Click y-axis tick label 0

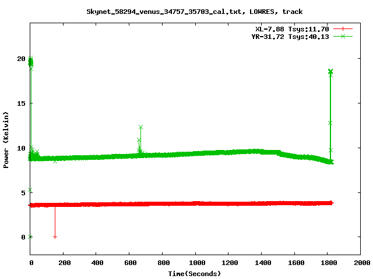pyautogui.click(x=23, y=237)
